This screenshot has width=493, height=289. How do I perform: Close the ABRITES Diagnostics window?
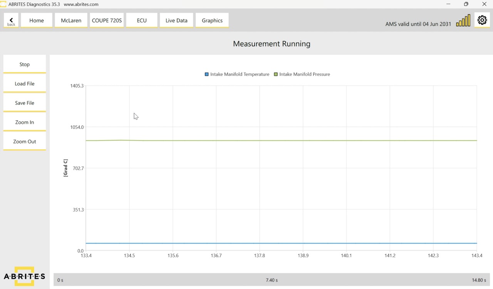click(484, 4)
